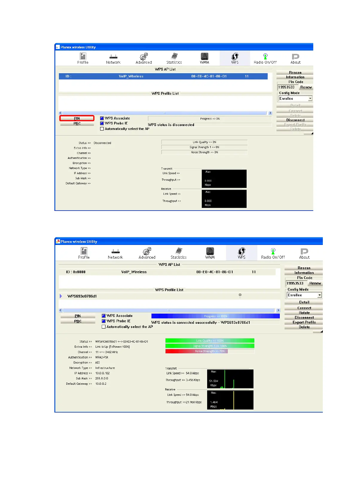Open Network icon in upper window
This screenshot has height=503, width=356.
pyautogui.click(x=113, y=57)
